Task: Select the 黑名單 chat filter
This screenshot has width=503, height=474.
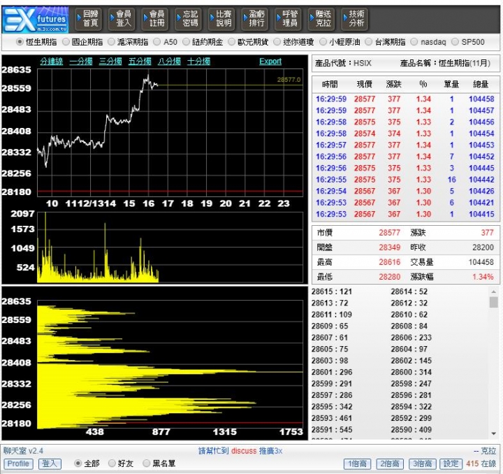Action: click(x=147, y=464)
